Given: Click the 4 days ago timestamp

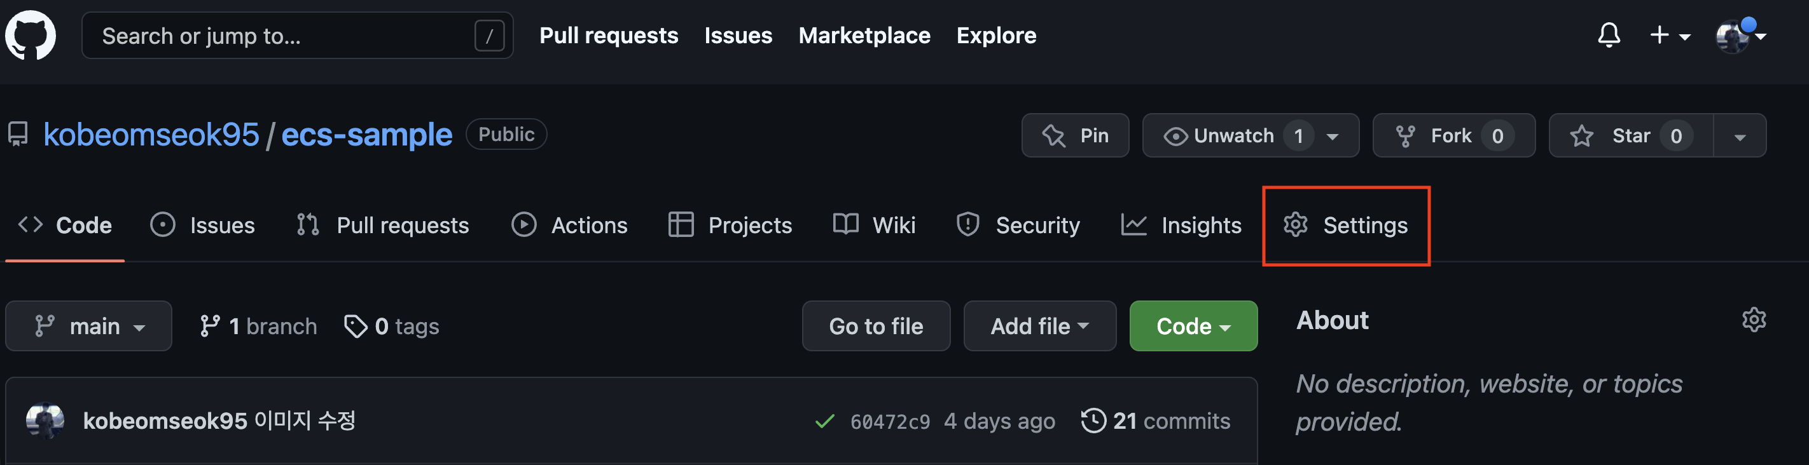Looking at the screenshot, I should 999,421.
